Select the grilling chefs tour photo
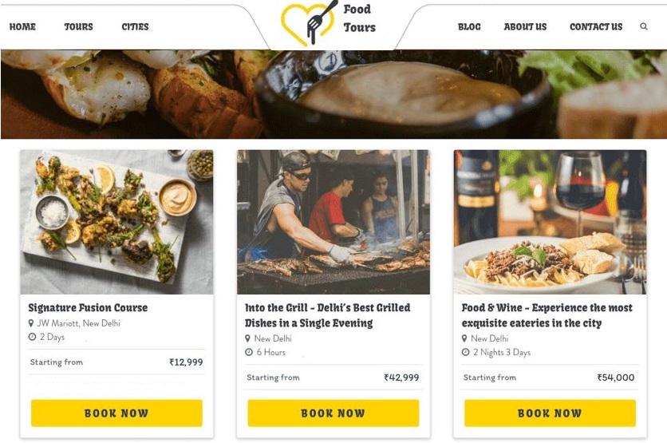 click(333, 222)
